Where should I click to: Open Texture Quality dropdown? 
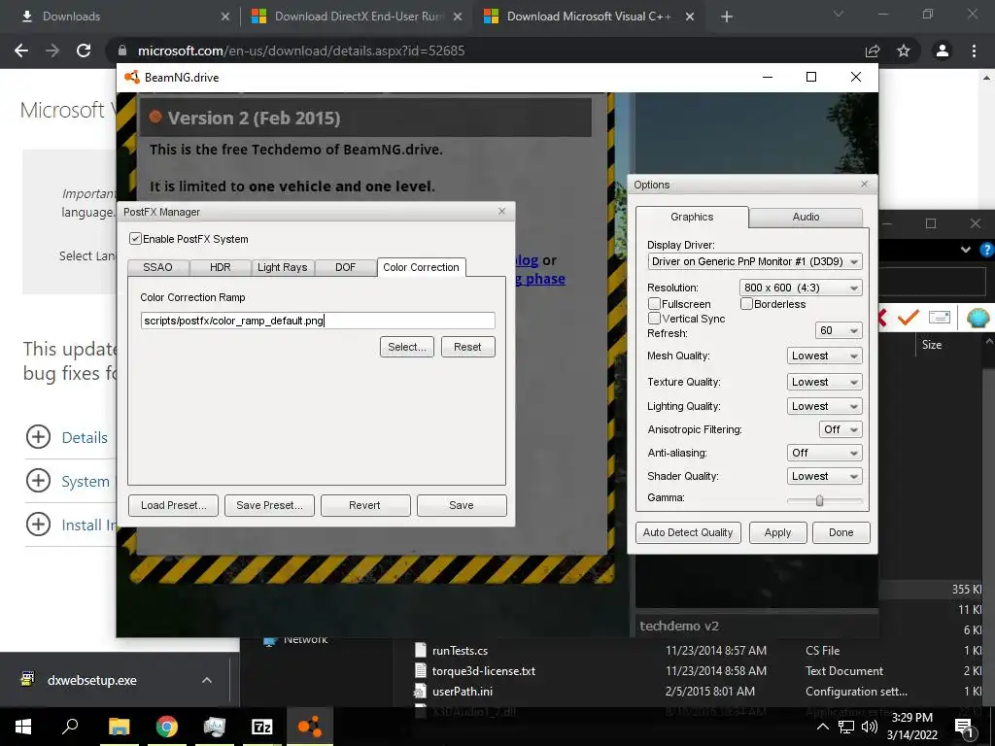tap(824, 382)
